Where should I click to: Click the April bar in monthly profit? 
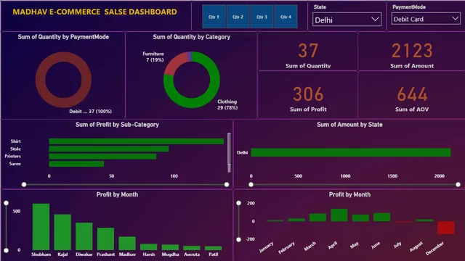339,215
